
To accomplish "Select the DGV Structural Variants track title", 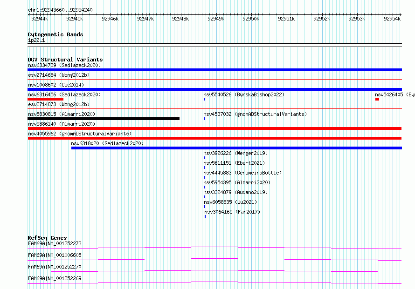I will click(65, 60).
